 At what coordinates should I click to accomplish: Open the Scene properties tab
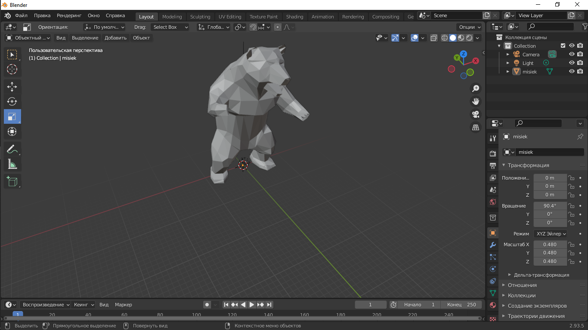493,190
